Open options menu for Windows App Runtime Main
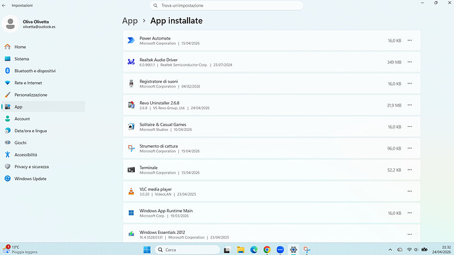The height and width of the screenshot is (255, 454). [409, 213]
